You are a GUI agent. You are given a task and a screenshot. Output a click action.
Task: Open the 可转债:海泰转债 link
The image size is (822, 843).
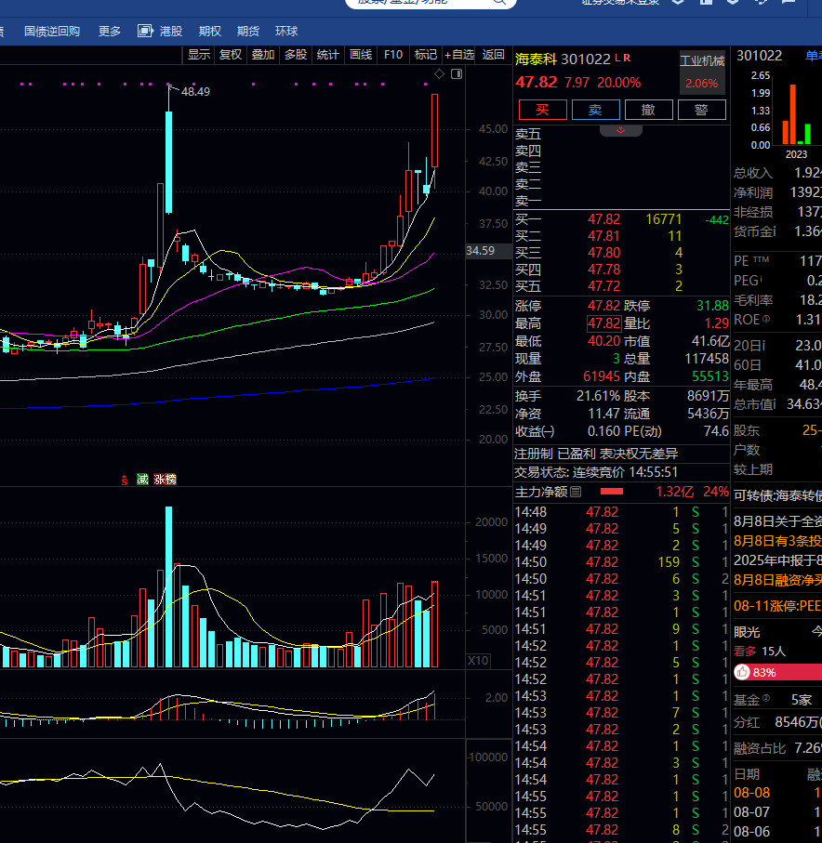tap(778, 495)
